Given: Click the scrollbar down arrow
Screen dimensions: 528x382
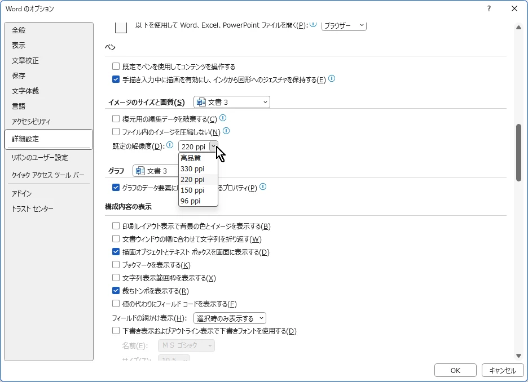Looking at the screenshot, I should (518, 356).
